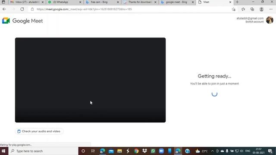Click the microphone tray icon
276x155 pixels.
227,151
